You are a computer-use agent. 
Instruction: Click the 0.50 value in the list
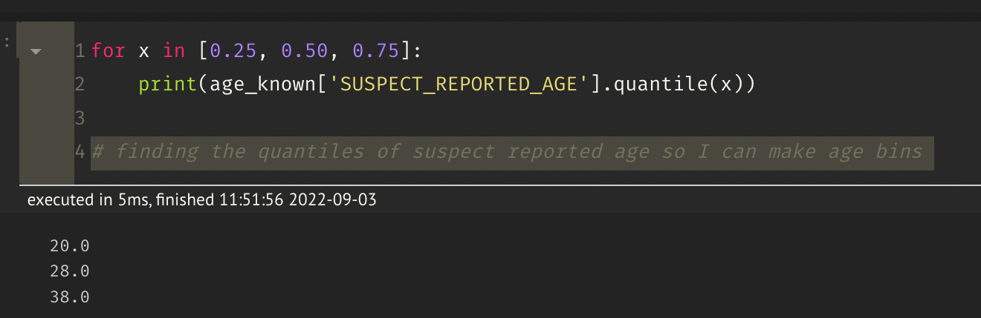[x=305, y=51]
